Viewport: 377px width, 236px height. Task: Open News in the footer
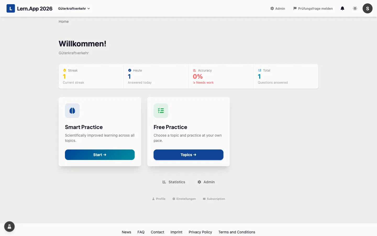[126, 232]
